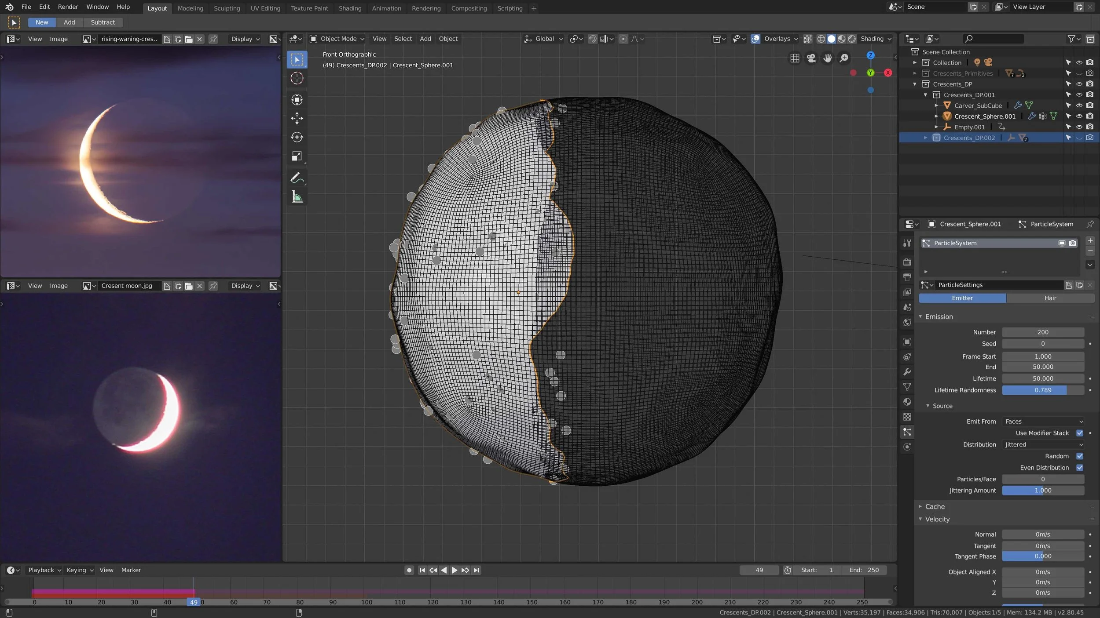This screenshot has width=1100, height=618.
Task: Adjust the Jittering Amount slider
Action: [1043, 491]
